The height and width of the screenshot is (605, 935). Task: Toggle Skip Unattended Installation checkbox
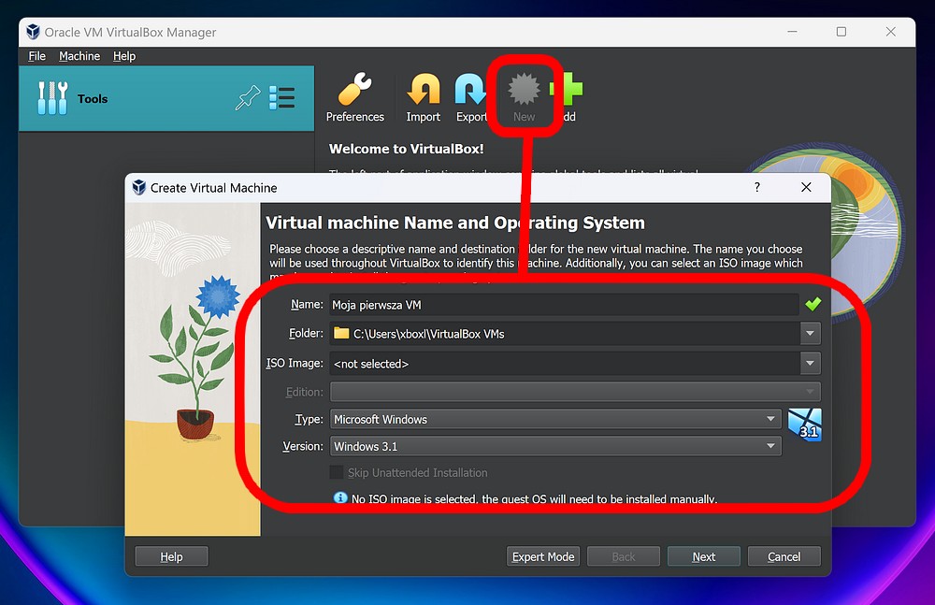point(337,472)
